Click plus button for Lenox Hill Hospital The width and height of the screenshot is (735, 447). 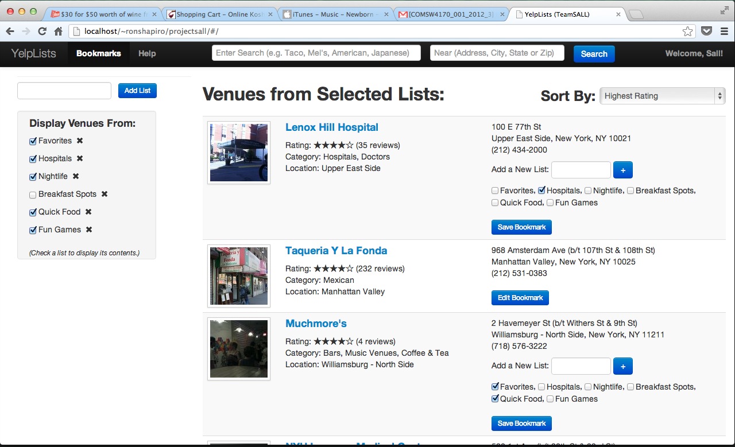point(623,170)
